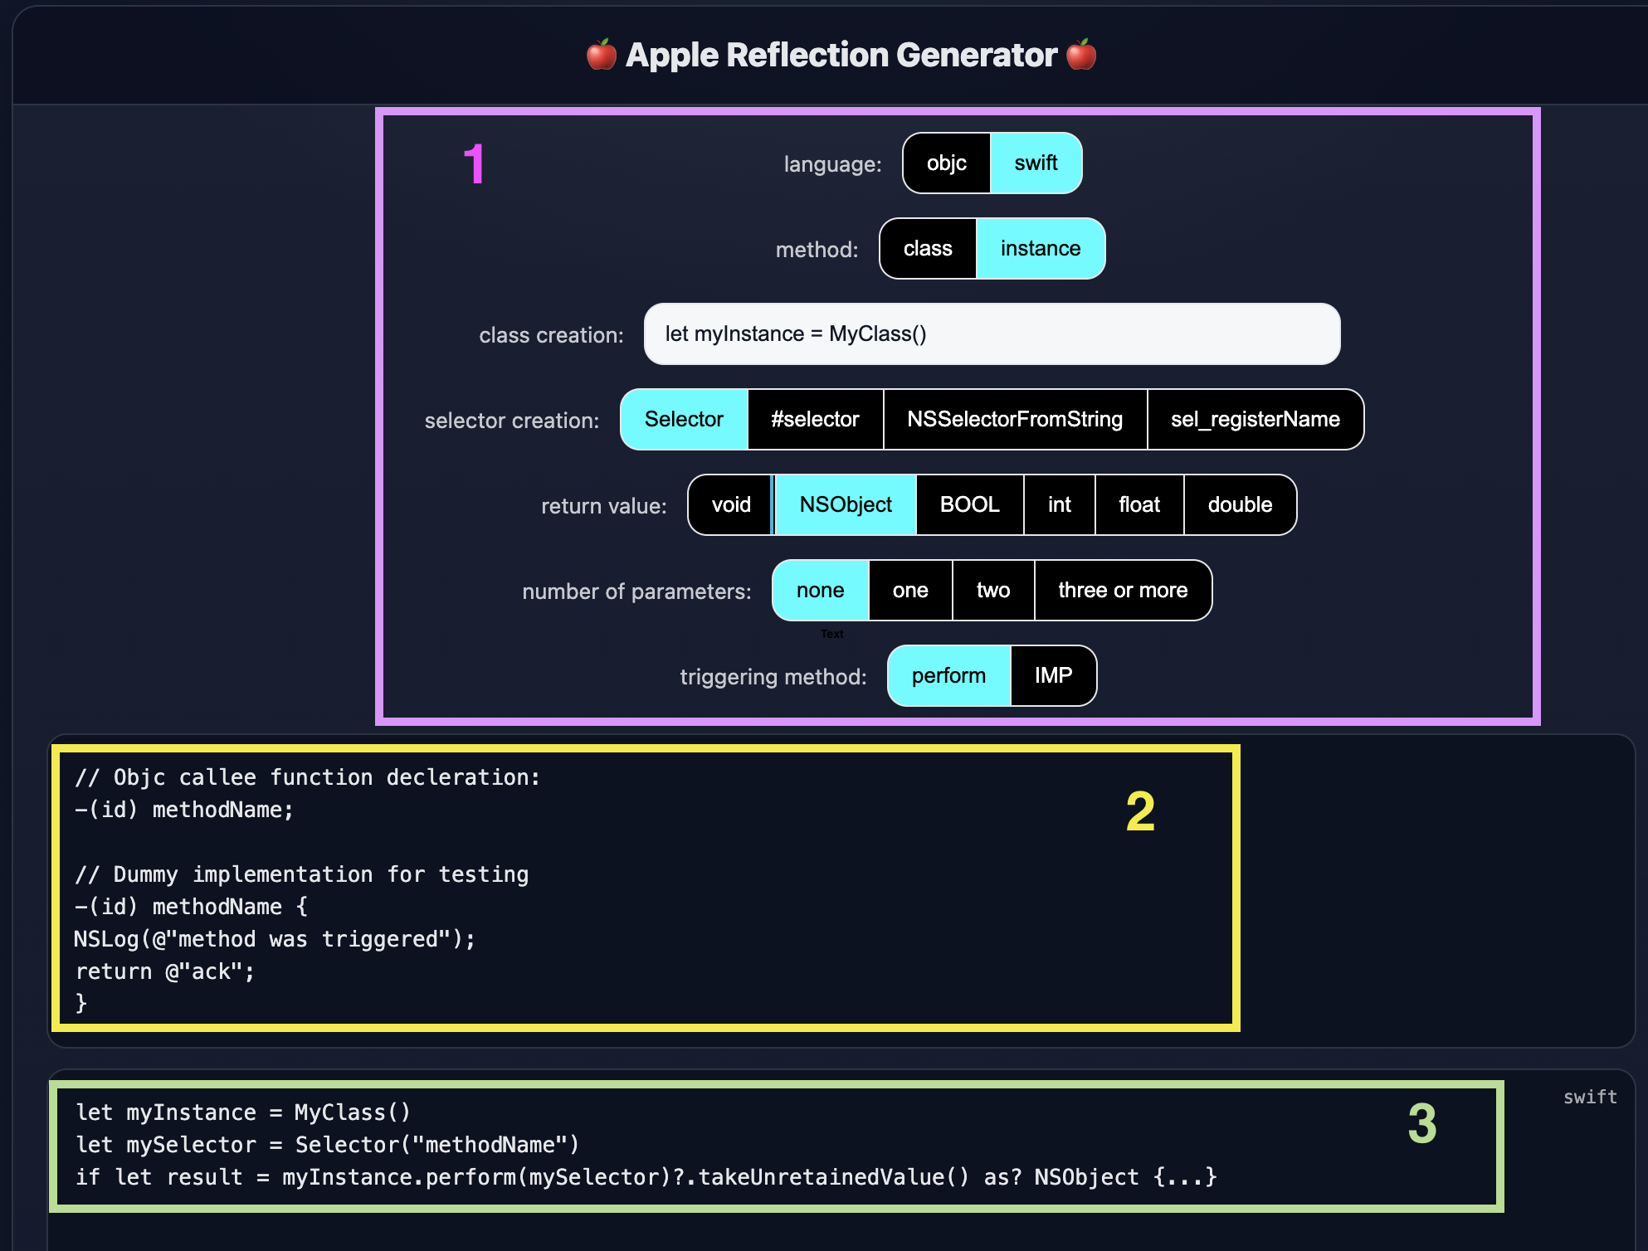Click the class creation text field
The height and width of the screenshot is (1251, 1648).
[x=992, y=334]
